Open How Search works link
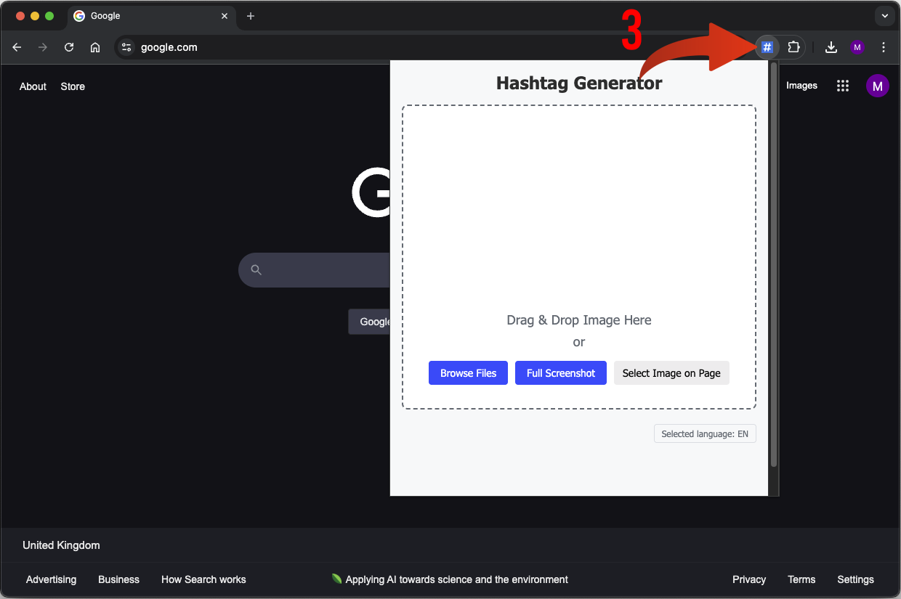901x599 pixels. [203, 579]
